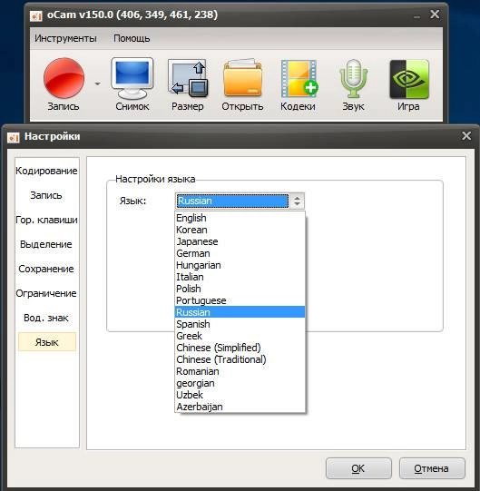Choose Hungarian from the language list
The height and width of the screenshot is (491, 480).
tap(240, 265)
